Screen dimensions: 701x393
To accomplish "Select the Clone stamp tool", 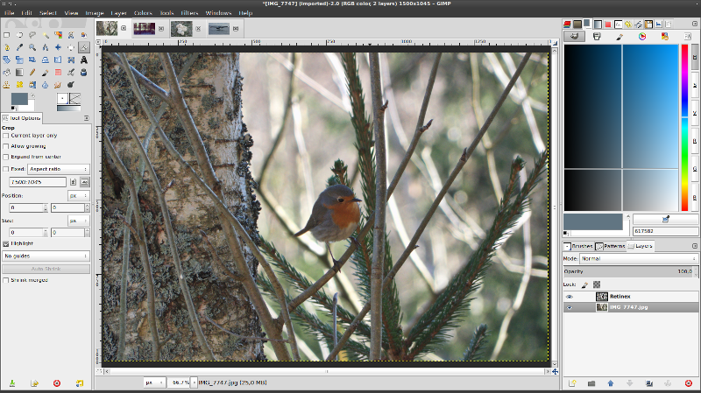I will pyautogui.click(x=7, y=85).
